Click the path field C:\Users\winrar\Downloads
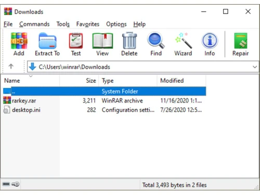Screen dimensions: 260x195 [143, 67]
